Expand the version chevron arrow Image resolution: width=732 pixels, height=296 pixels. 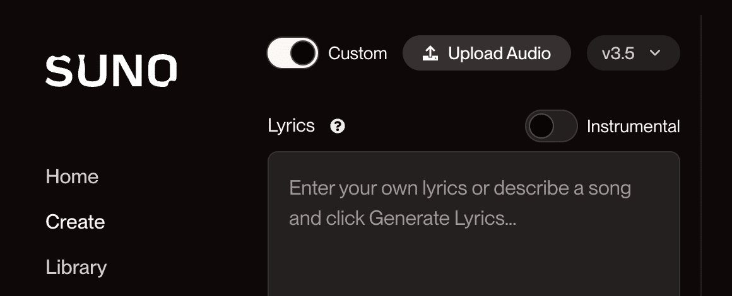(655, 53)
